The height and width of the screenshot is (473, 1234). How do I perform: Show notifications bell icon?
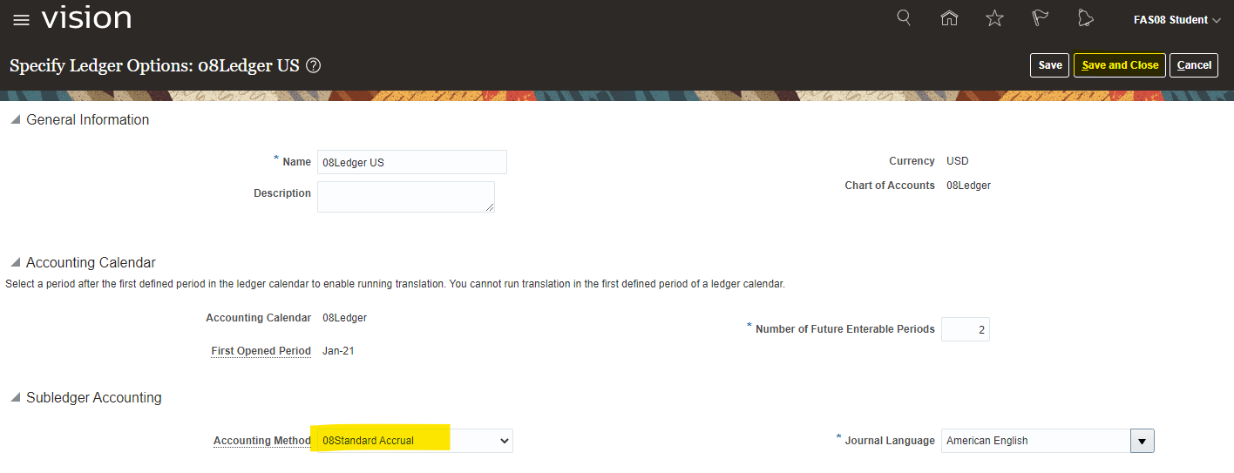pos(1085,18)
